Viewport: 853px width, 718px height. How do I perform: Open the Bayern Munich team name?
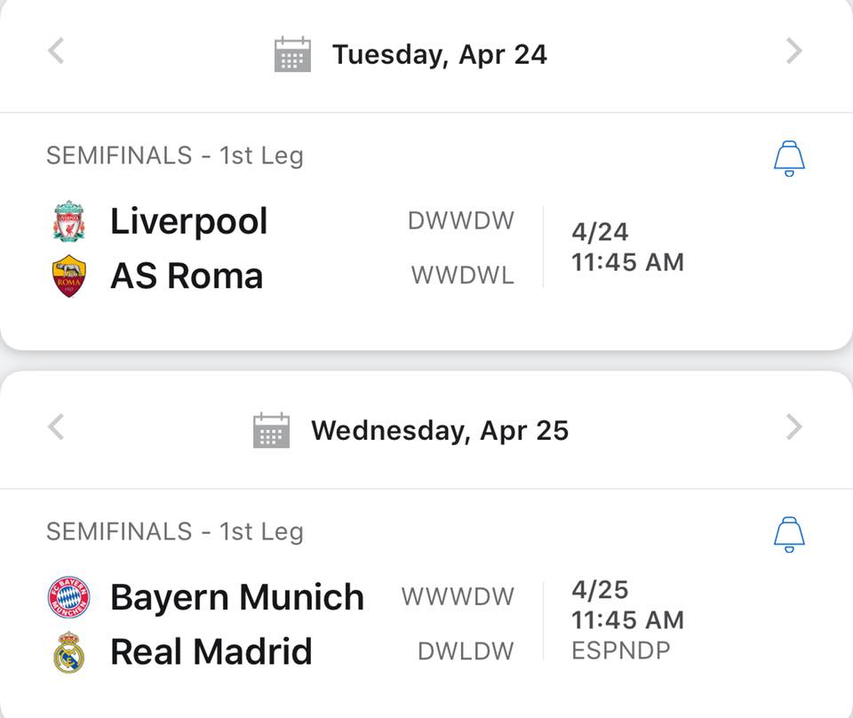tap(237, 598)
